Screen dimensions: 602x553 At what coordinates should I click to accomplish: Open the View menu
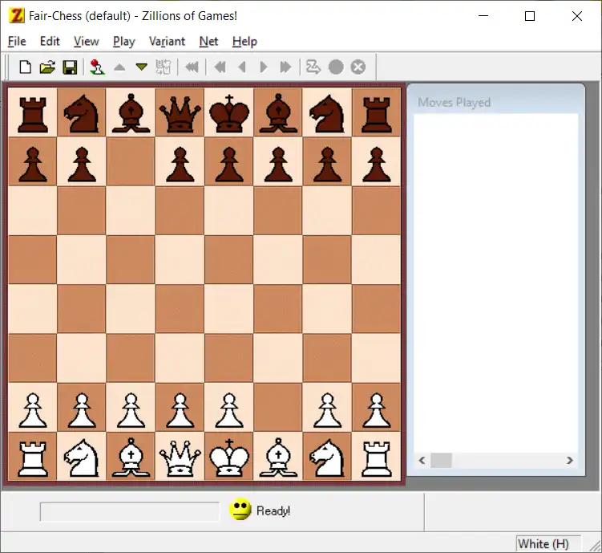87,41
